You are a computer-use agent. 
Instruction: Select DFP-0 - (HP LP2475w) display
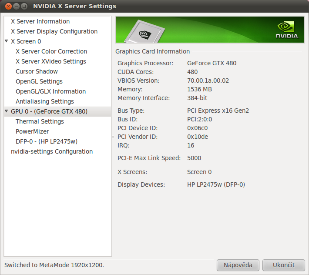pos(47,141)
